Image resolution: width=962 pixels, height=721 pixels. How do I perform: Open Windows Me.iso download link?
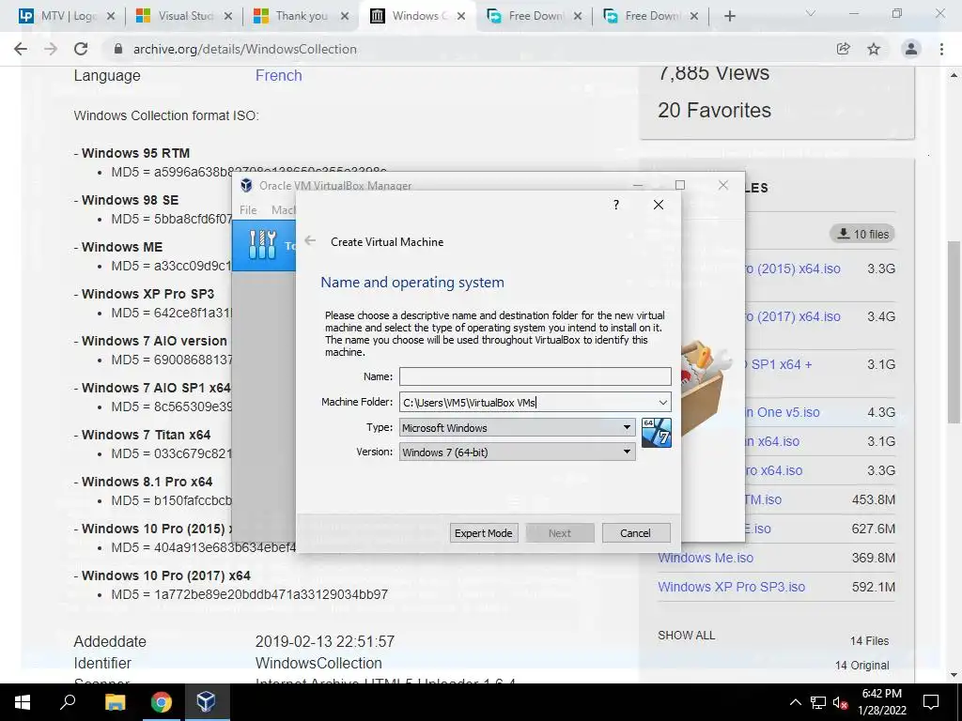[x=706, y=558]
